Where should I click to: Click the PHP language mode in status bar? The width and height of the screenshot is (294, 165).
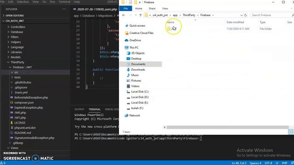(x=284, y=163)
